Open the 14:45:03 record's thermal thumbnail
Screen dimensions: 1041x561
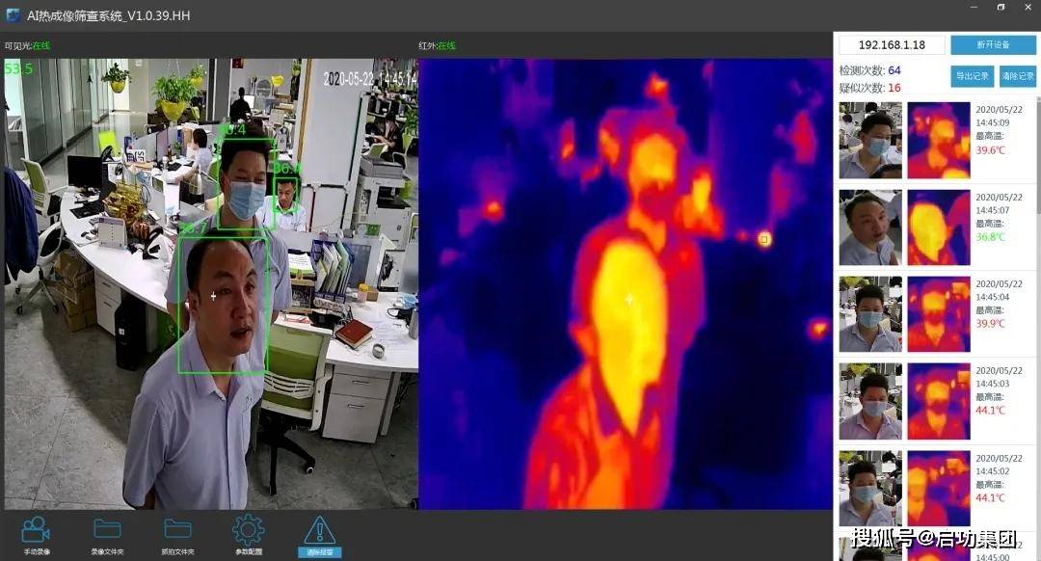(x=939, y=401)
